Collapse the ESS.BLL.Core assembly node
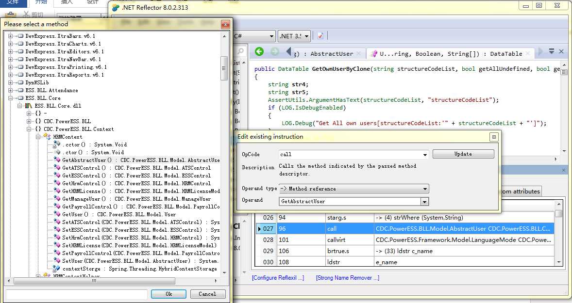This screenshot has width=572, height=303. [10, 98]
